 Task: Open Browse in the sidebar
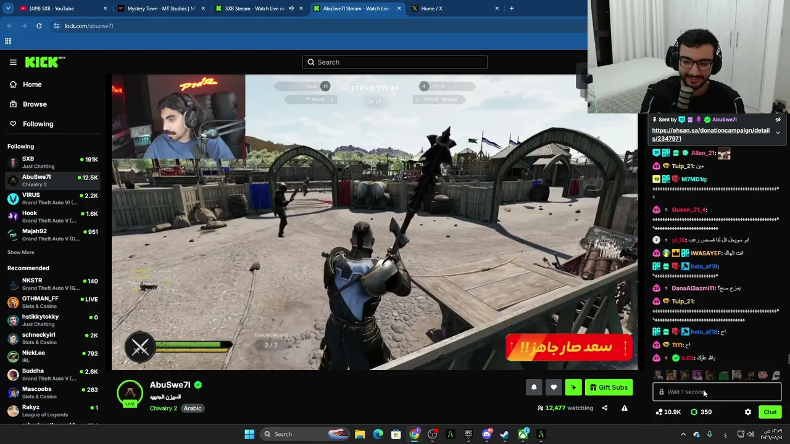pos(35,104)
